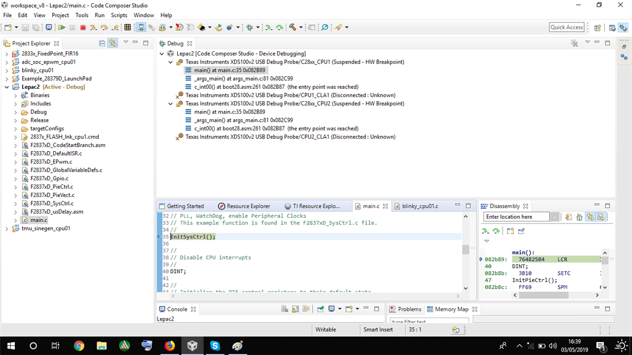Click the Windows Start button
The width and height of the screenshot is (632, 355).
[11, 346]
